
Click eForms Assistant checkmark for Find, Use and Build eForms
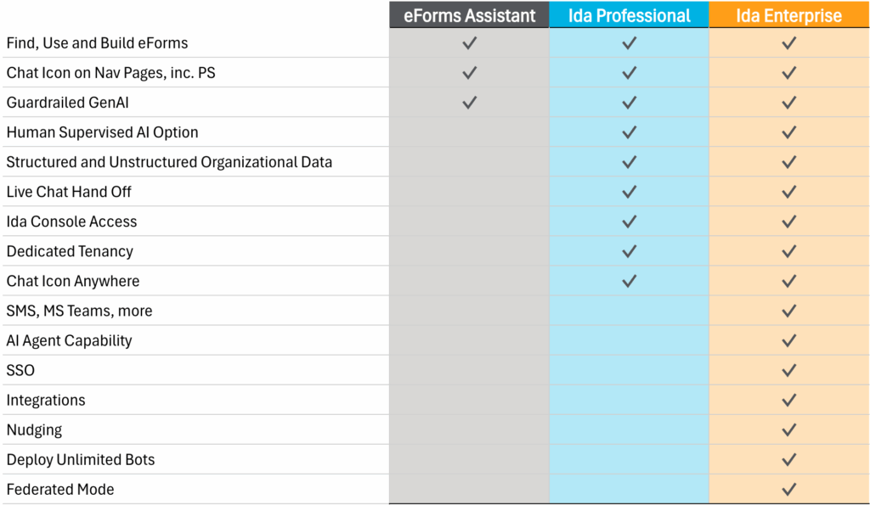point(469,42)
